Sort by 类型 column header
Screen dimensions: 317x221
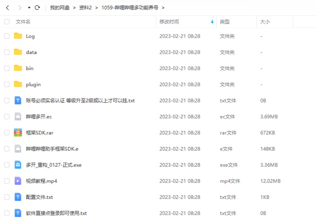[x=225, y=22]
